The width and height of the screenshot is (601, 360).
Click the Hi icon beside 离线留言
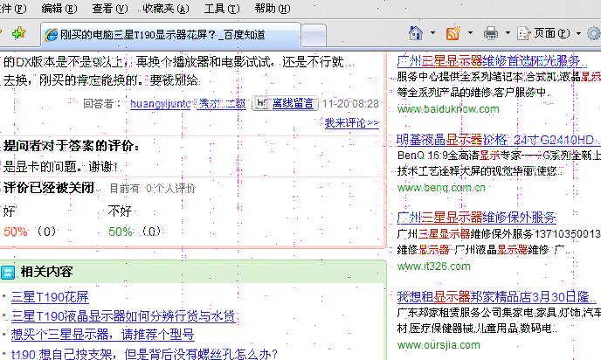[x=261, y=103]
